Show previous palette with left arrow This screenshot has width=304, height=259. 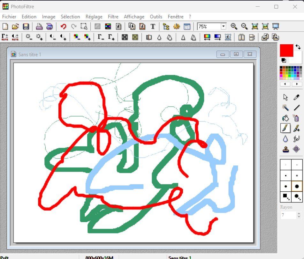(x=285, y=84)
